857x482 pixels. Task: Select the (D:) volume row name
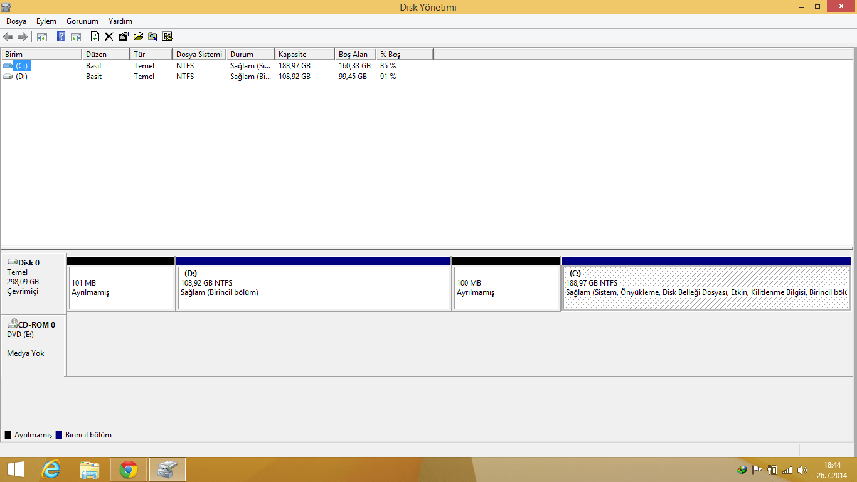pos(22,77)
